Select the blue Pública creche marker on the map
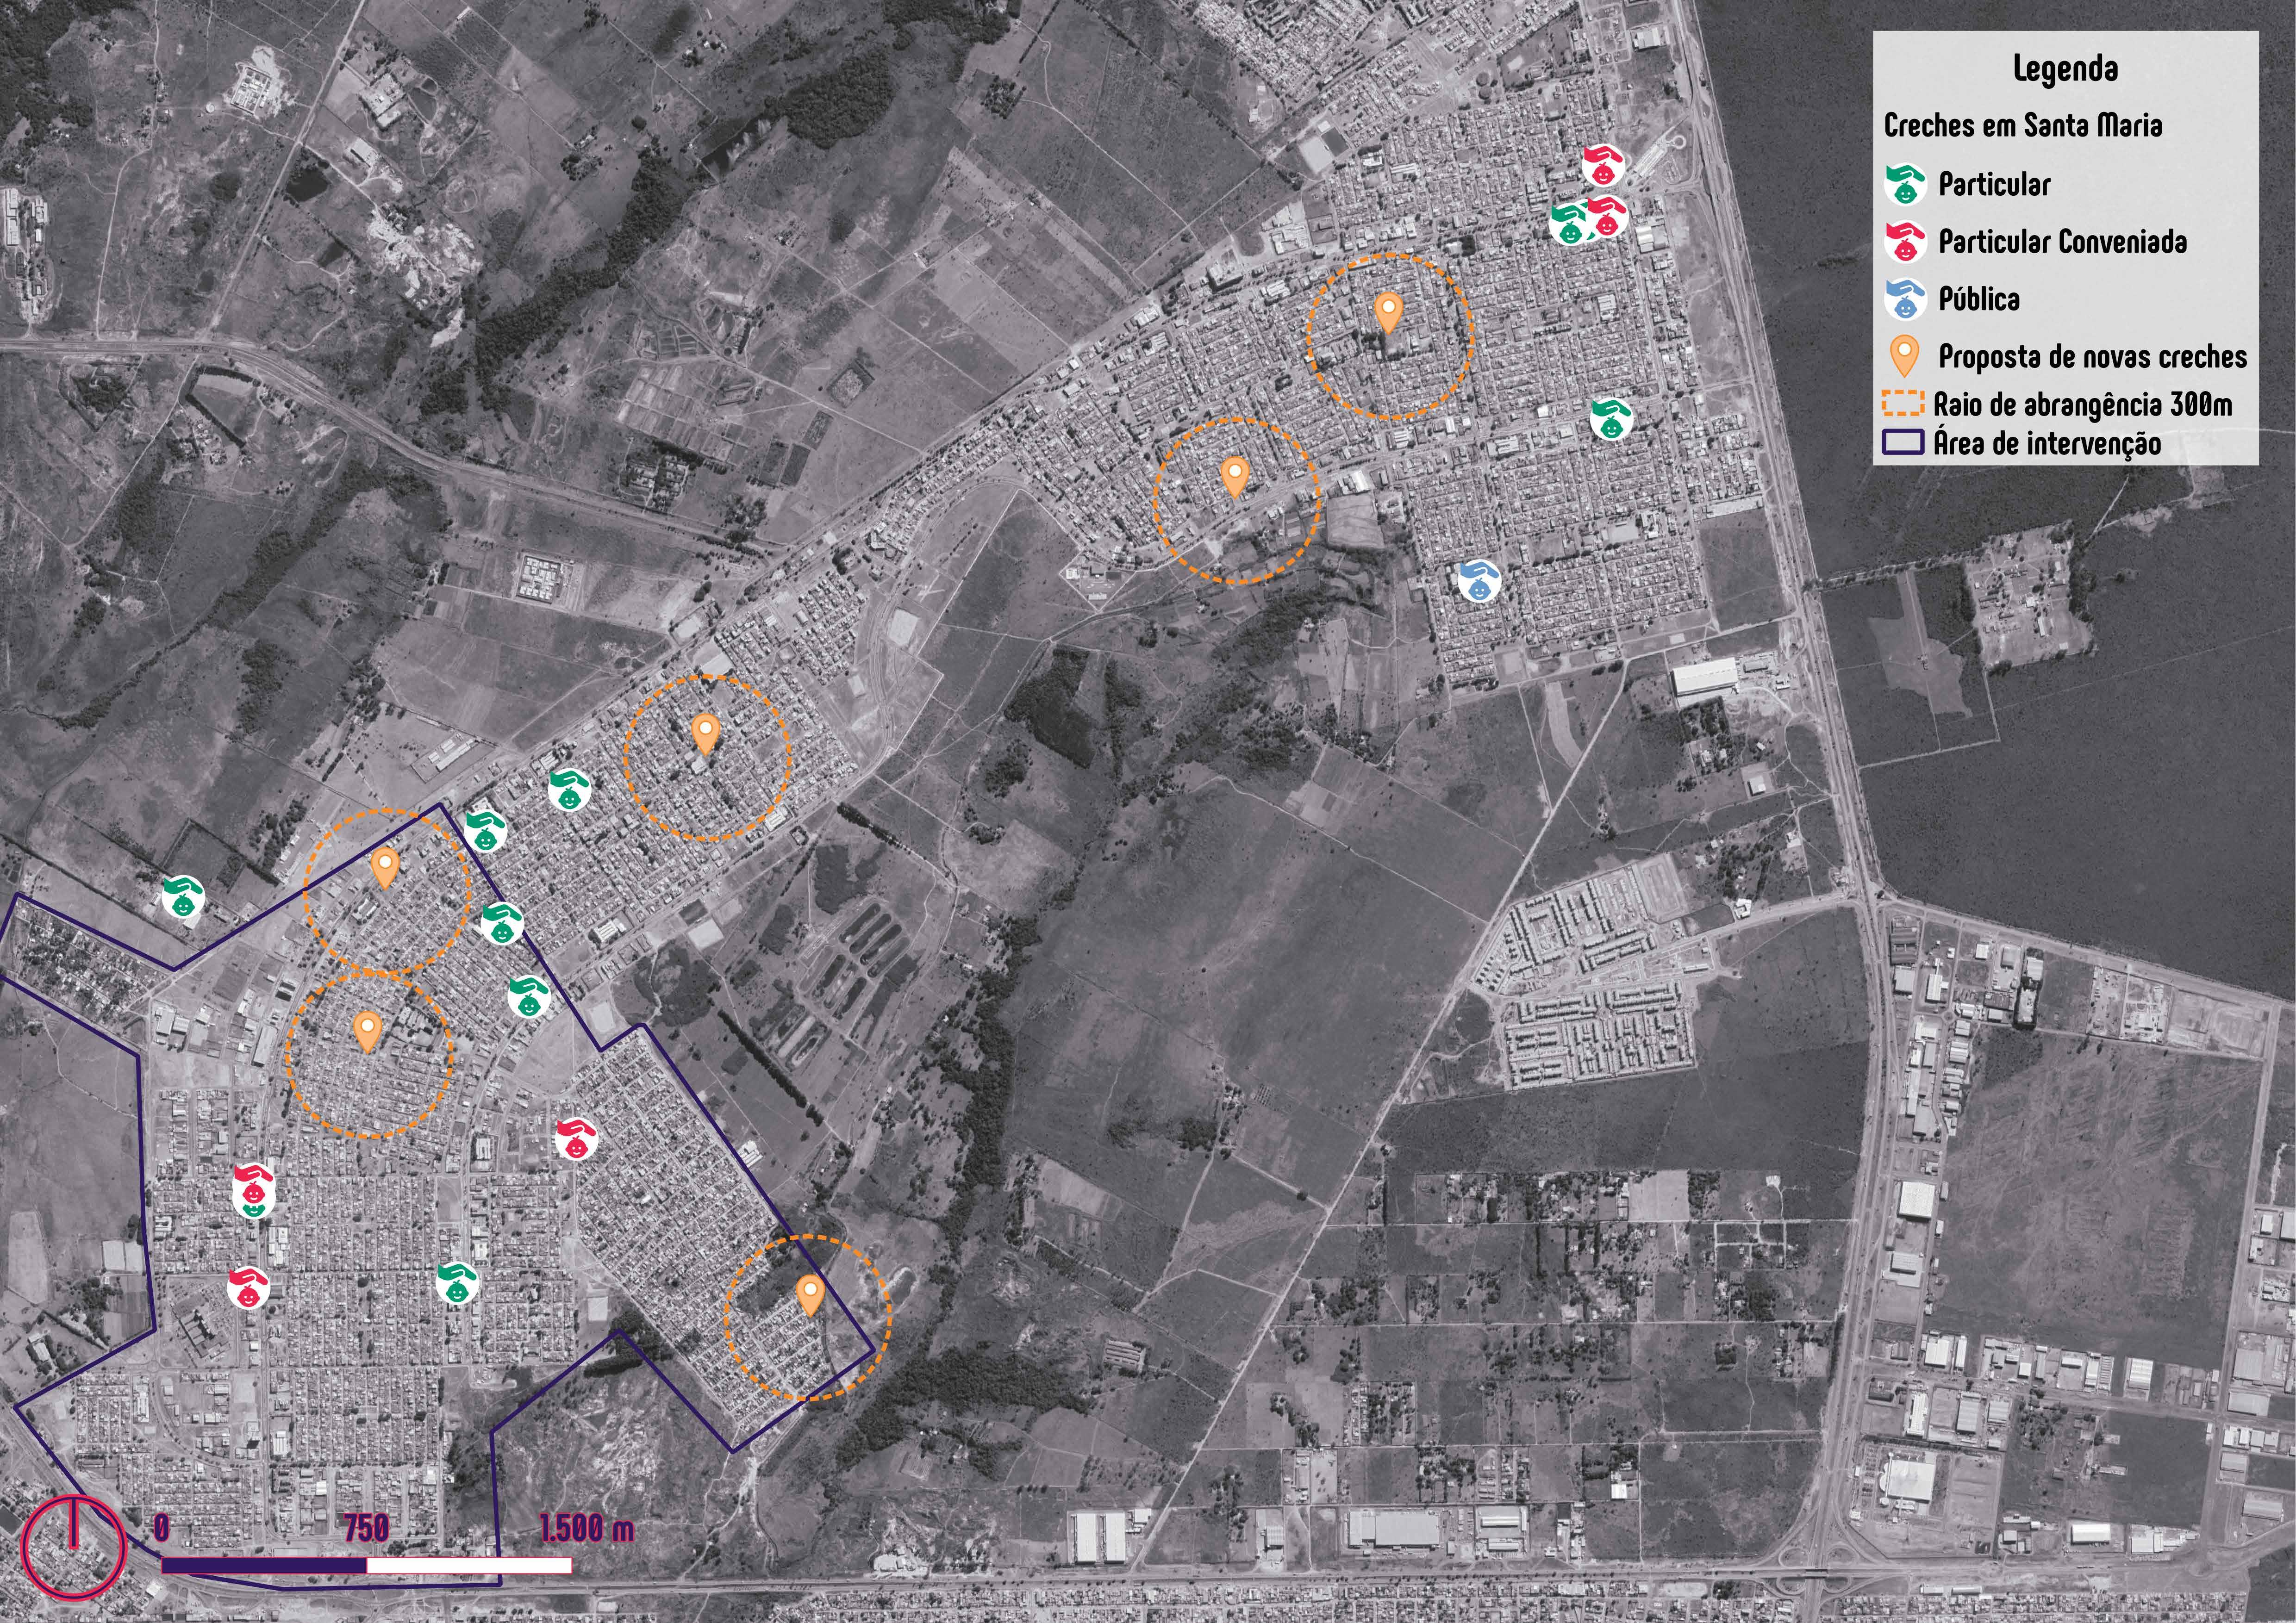The width and height of the screenshot is (2296, 1623). coord(1480,581)
